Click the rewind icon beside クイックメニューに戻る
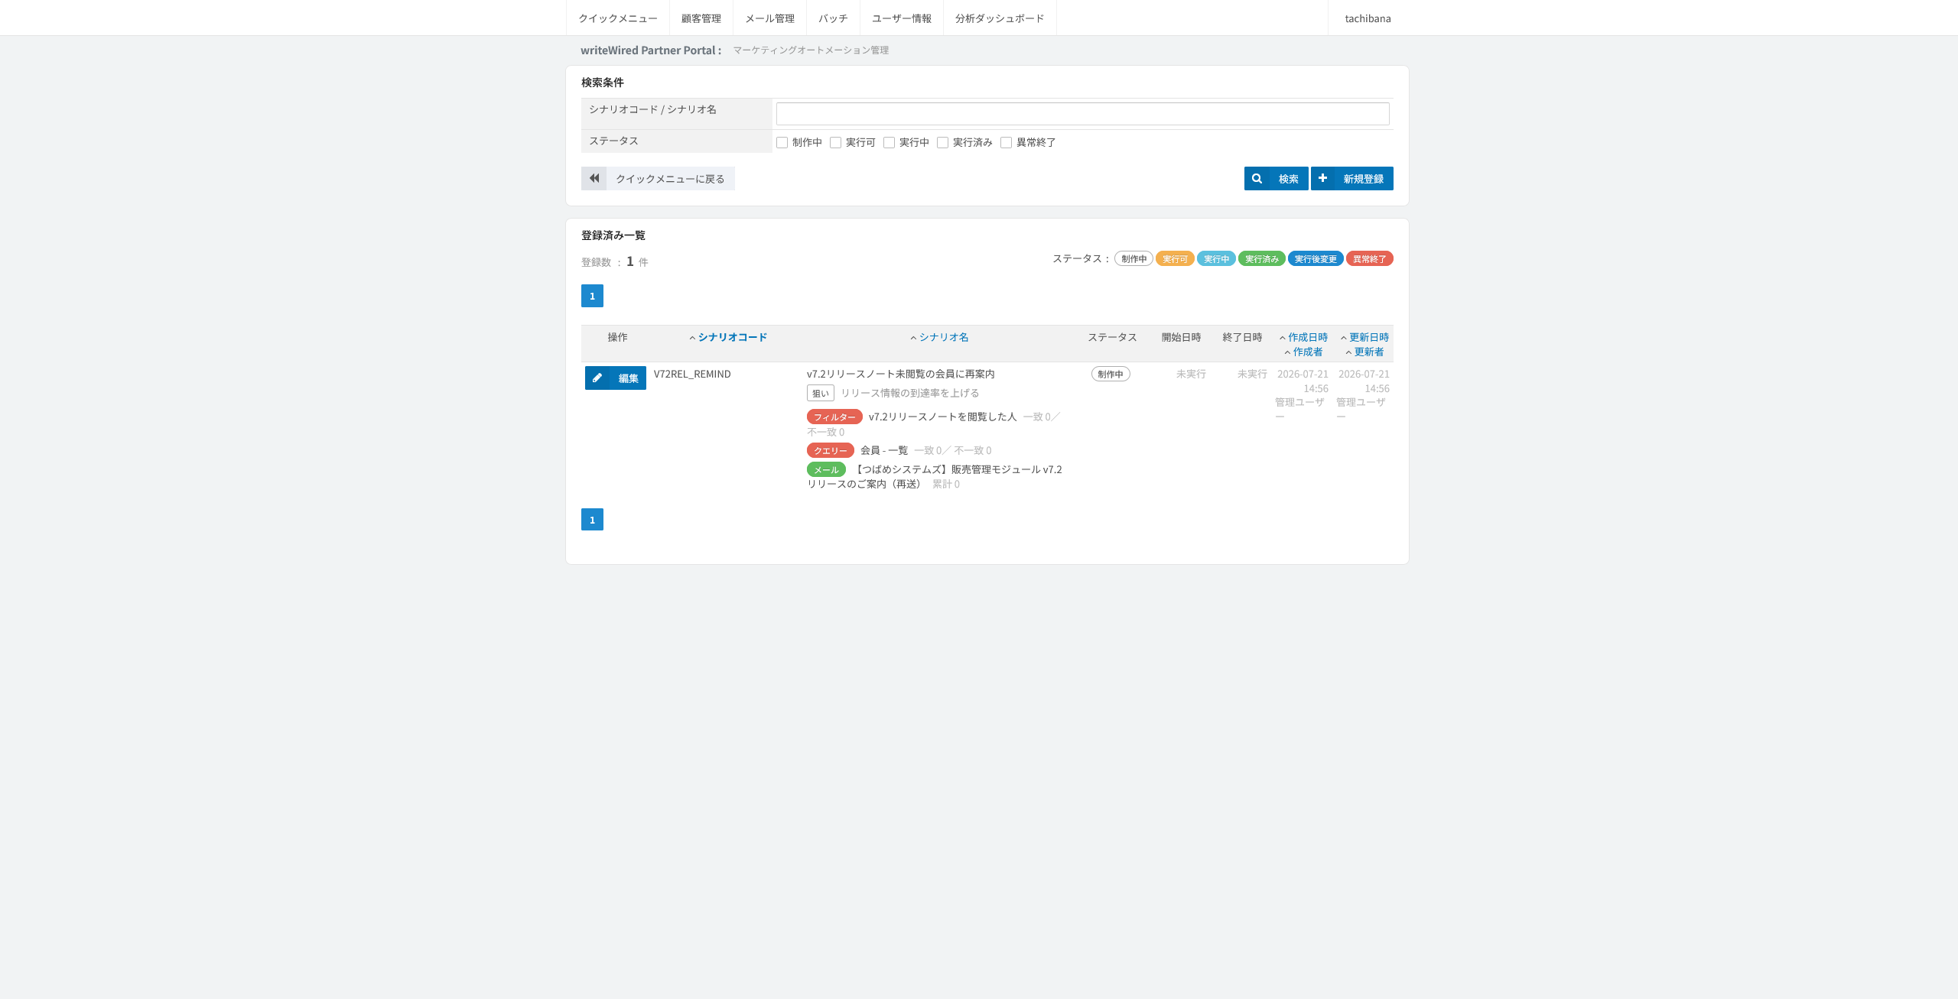This screenshot has width=1958, height=999. [594, 179]
